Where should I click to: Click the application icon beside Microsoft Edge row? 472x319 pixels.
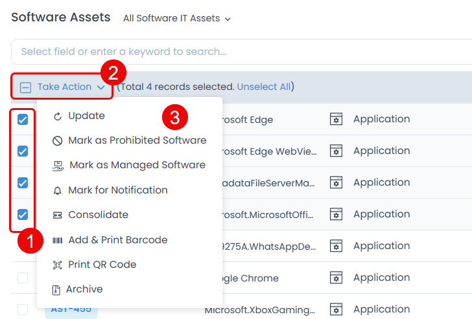336,119
